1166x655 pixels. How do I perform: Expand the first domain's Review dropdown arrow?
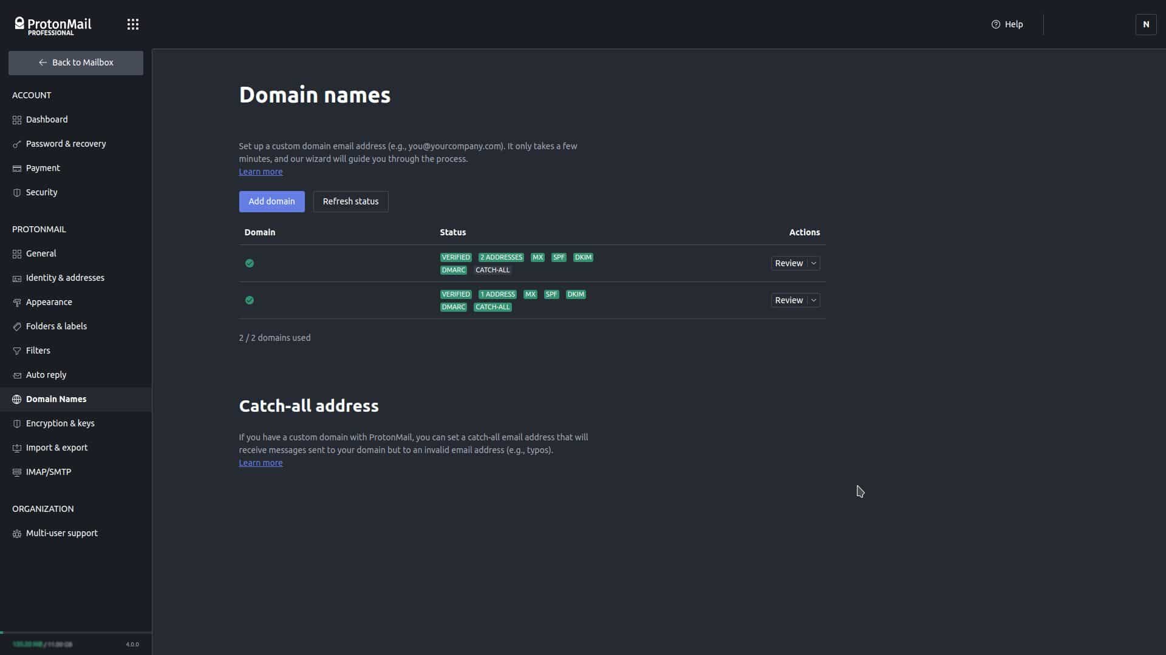[814, 263]
